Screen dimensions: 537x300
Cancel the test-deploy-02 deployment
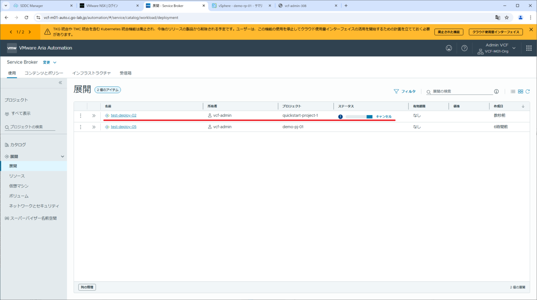click(384, 116)
